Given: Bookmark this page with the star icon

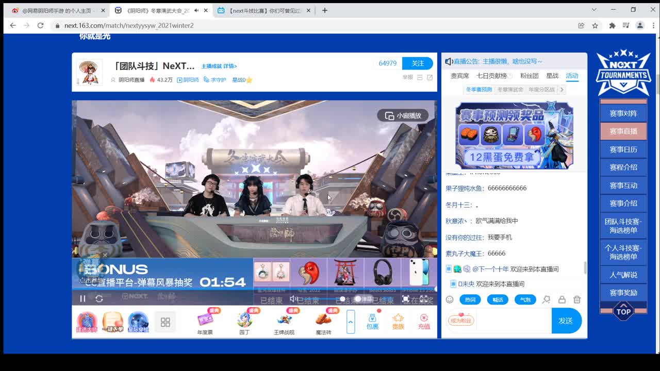Looking at the screenshot, I should coord(595,25).
